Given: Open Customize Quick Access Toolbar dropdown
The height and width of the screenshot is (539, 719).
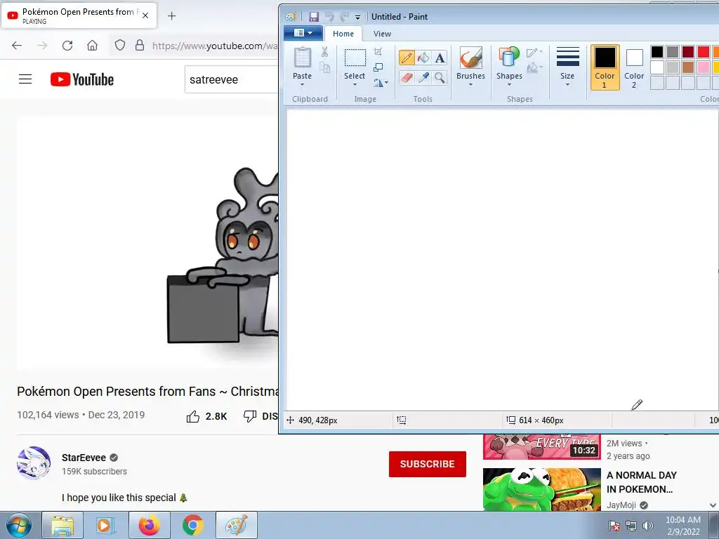Looking at the screenshot, I should point(357,18).
